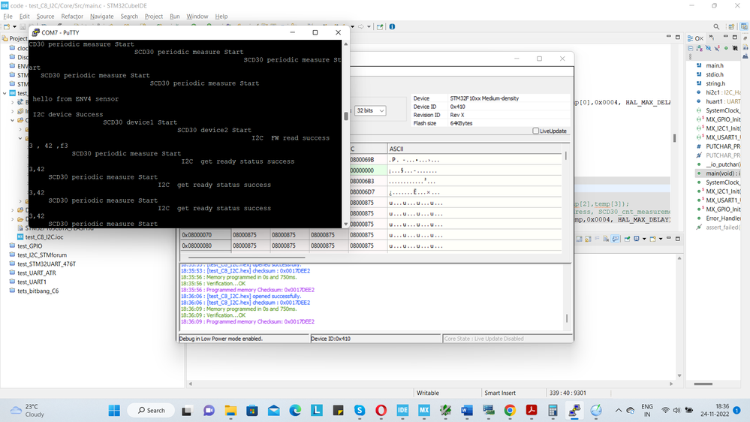Select test_I2C_STMforum project
The height and width of the screenshot is (422, 750).
pos(42,255)
